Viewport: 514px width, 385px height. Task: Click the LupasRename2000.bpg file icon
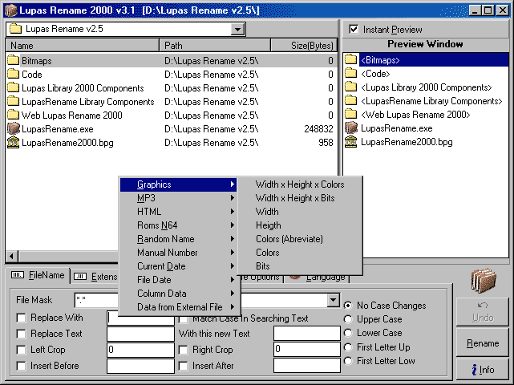pyautogui.click(x=14, y=142)
